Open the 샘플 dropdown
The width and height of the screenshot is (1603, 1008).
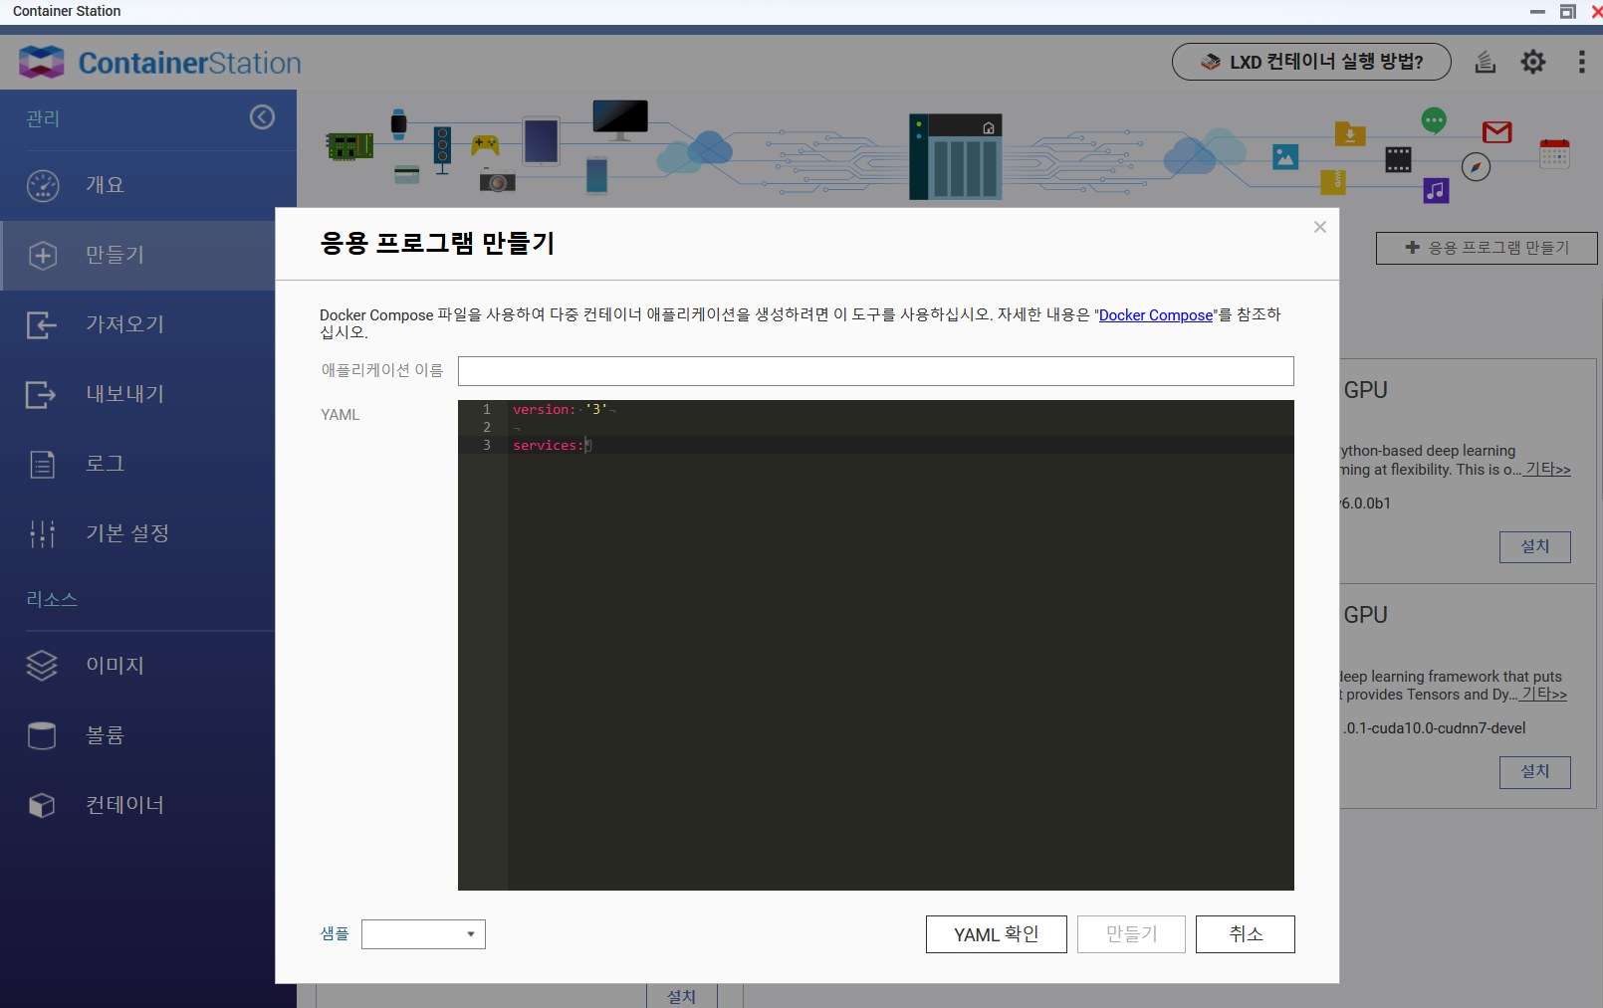[423, 934]
